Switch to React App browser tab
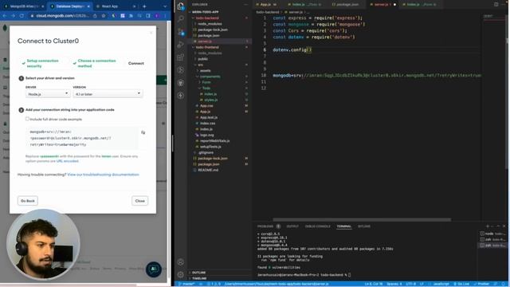Viewport: 510px width, 287px height. [x=115, y=6]
